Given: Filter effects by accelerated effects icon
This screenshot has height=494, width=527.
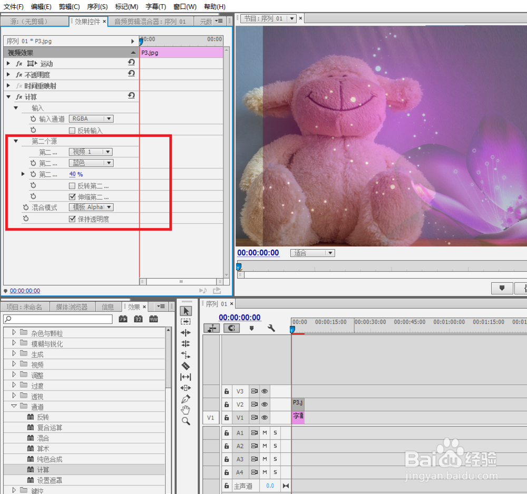Looking at the screenshot, I should click(x=123, y=319).
